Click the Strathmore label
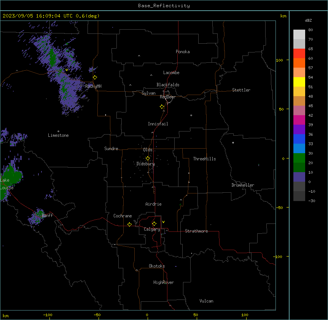 pos(196,231)
